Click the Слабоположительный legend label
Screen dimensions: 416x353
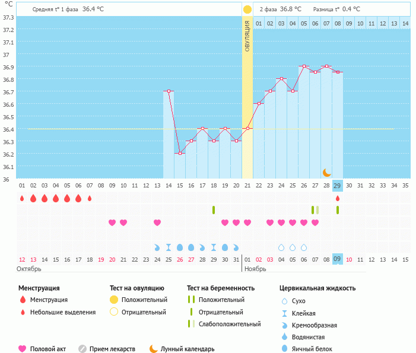229,324
